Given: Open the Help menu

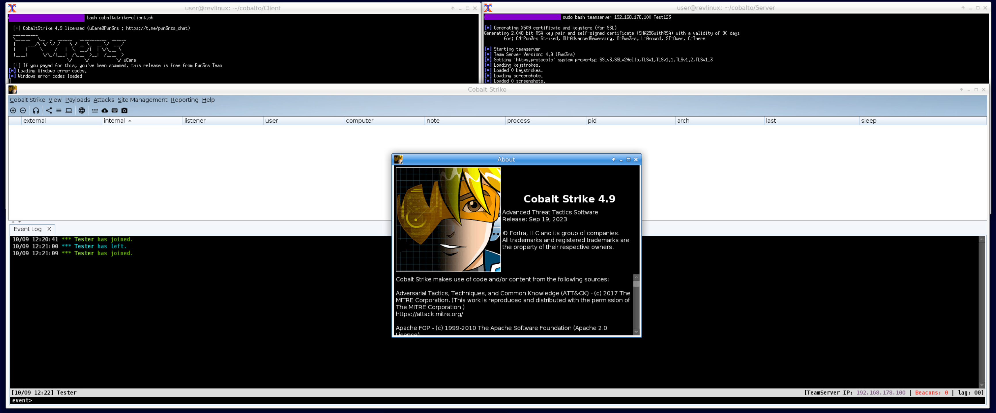Looking at the screenshot, I should point(208,100).
